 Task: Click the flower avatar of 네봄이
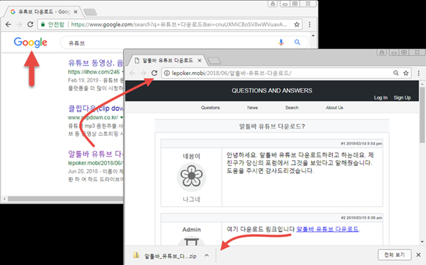pos(191,177)
